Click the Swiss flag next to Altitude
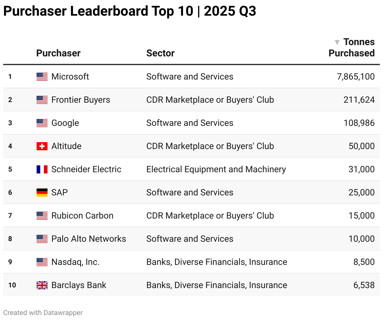The height and width of the screenshot is (320, 383). point(42,146)
